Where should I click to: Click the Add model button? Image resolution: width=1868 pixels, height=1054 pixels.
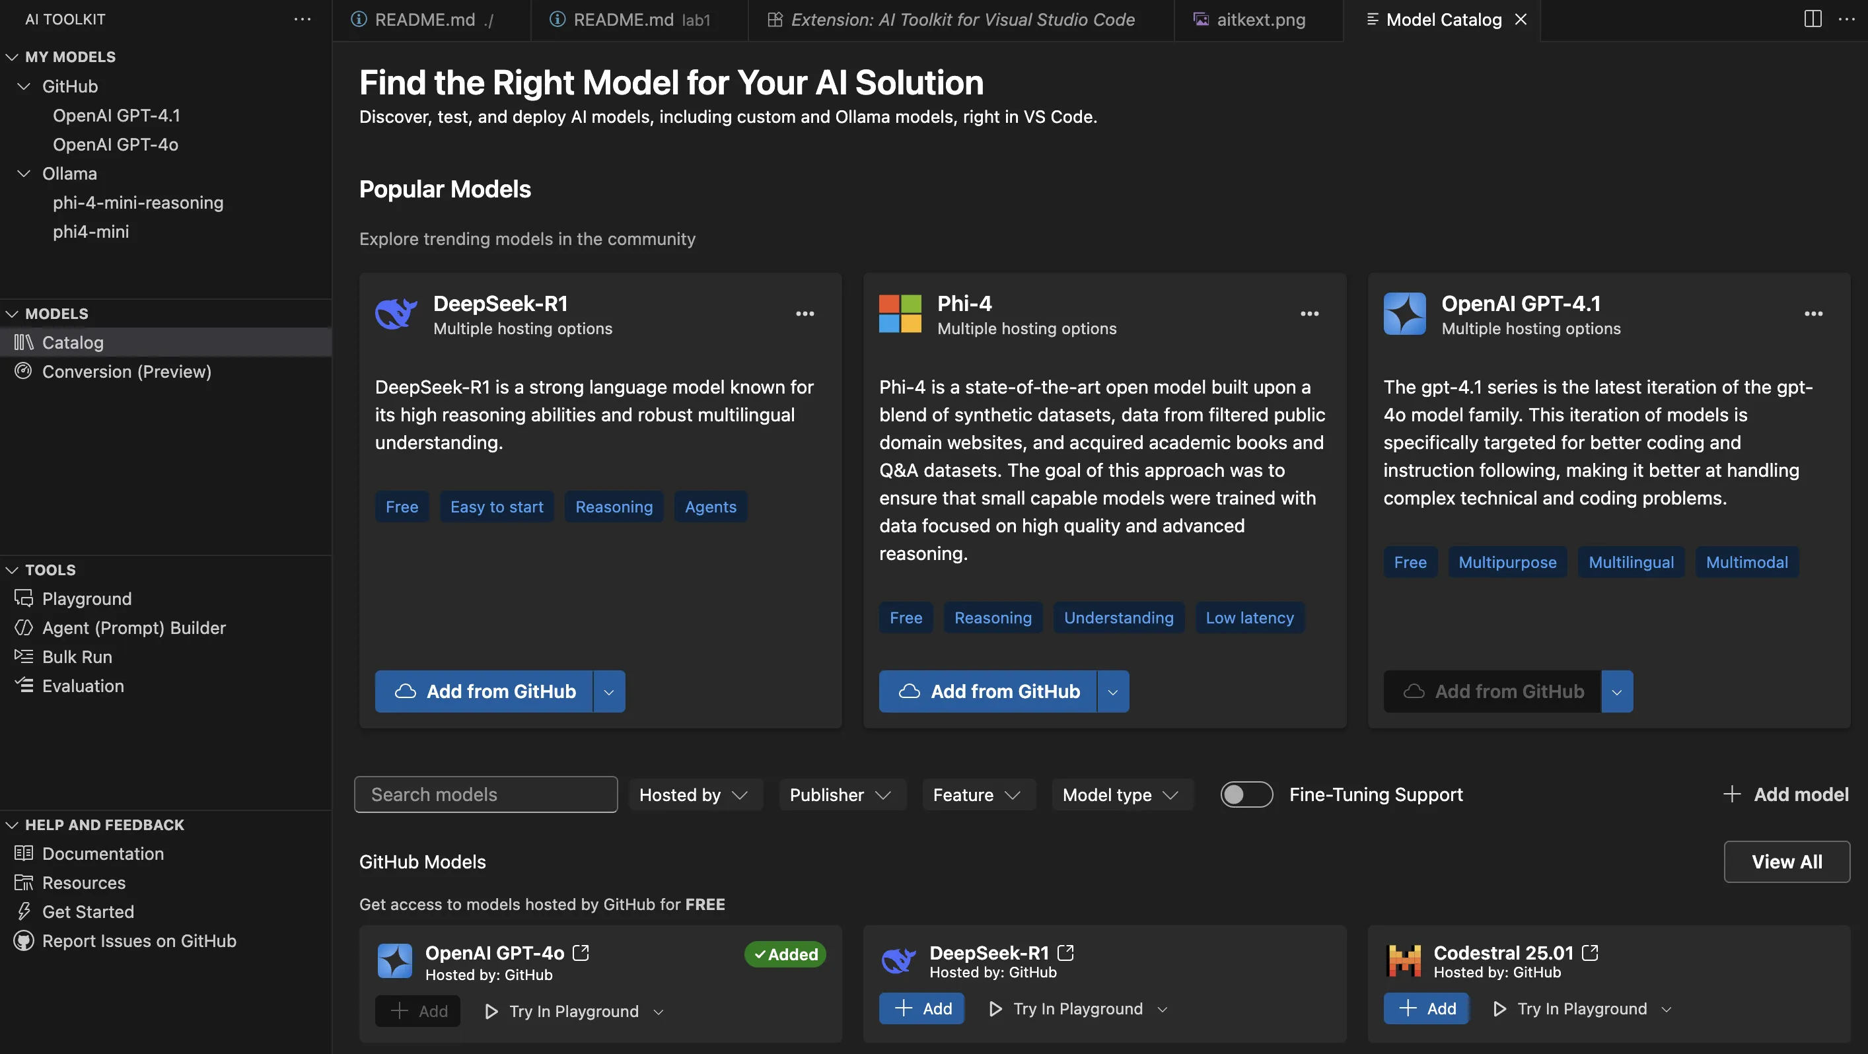1786,794
